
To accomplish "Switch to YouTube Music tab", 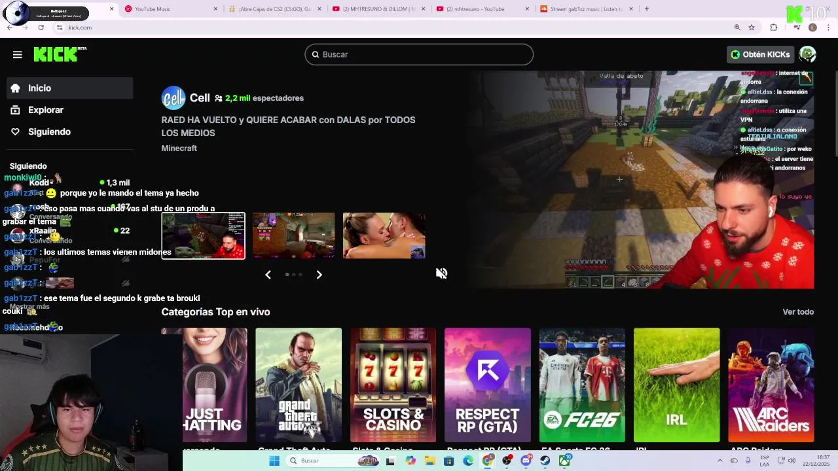I will click(172, 9).
